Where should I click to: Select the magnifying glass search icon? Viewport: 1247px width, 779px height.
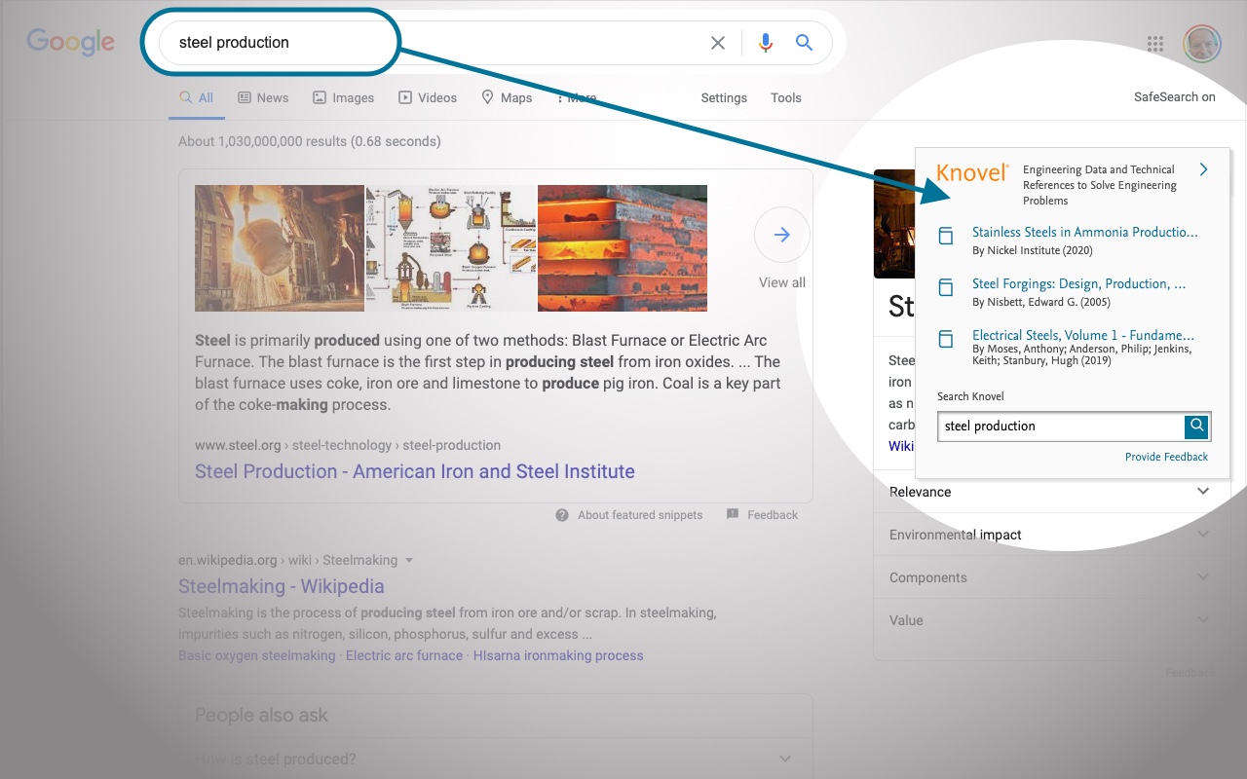pos(804,43)
